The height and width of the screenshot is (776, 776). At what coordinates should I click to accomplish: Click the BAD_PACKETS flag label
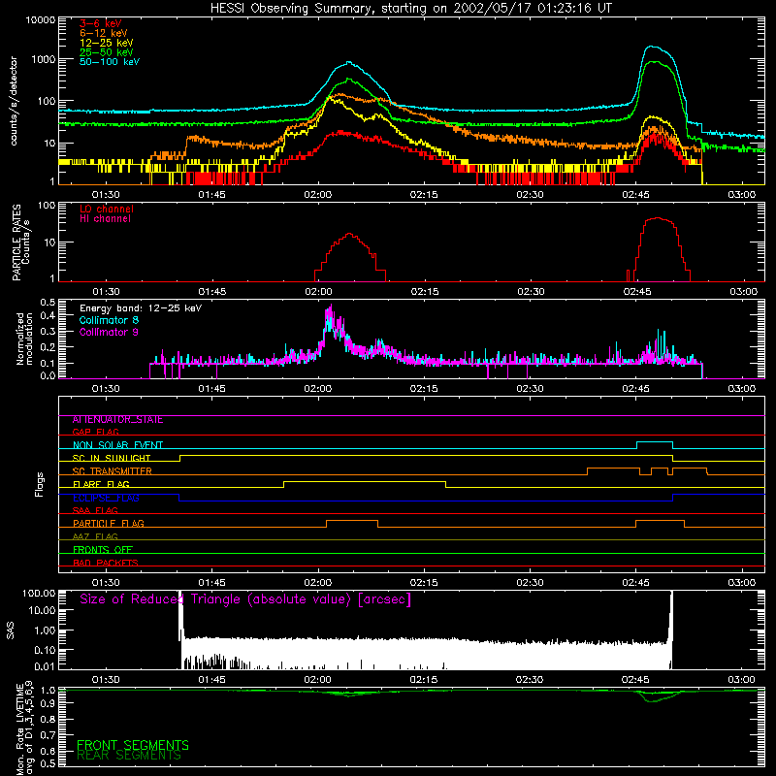click(106, 563)
